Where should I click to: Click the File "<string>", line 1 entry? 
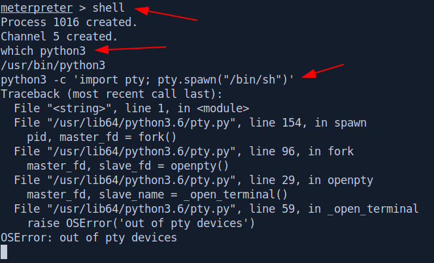pos(131,108)
